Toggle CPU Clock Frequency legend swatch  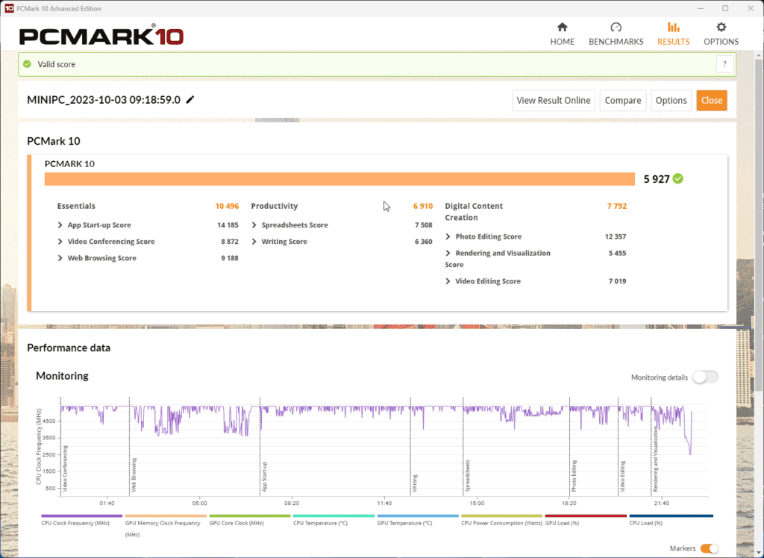coord(81,515)
